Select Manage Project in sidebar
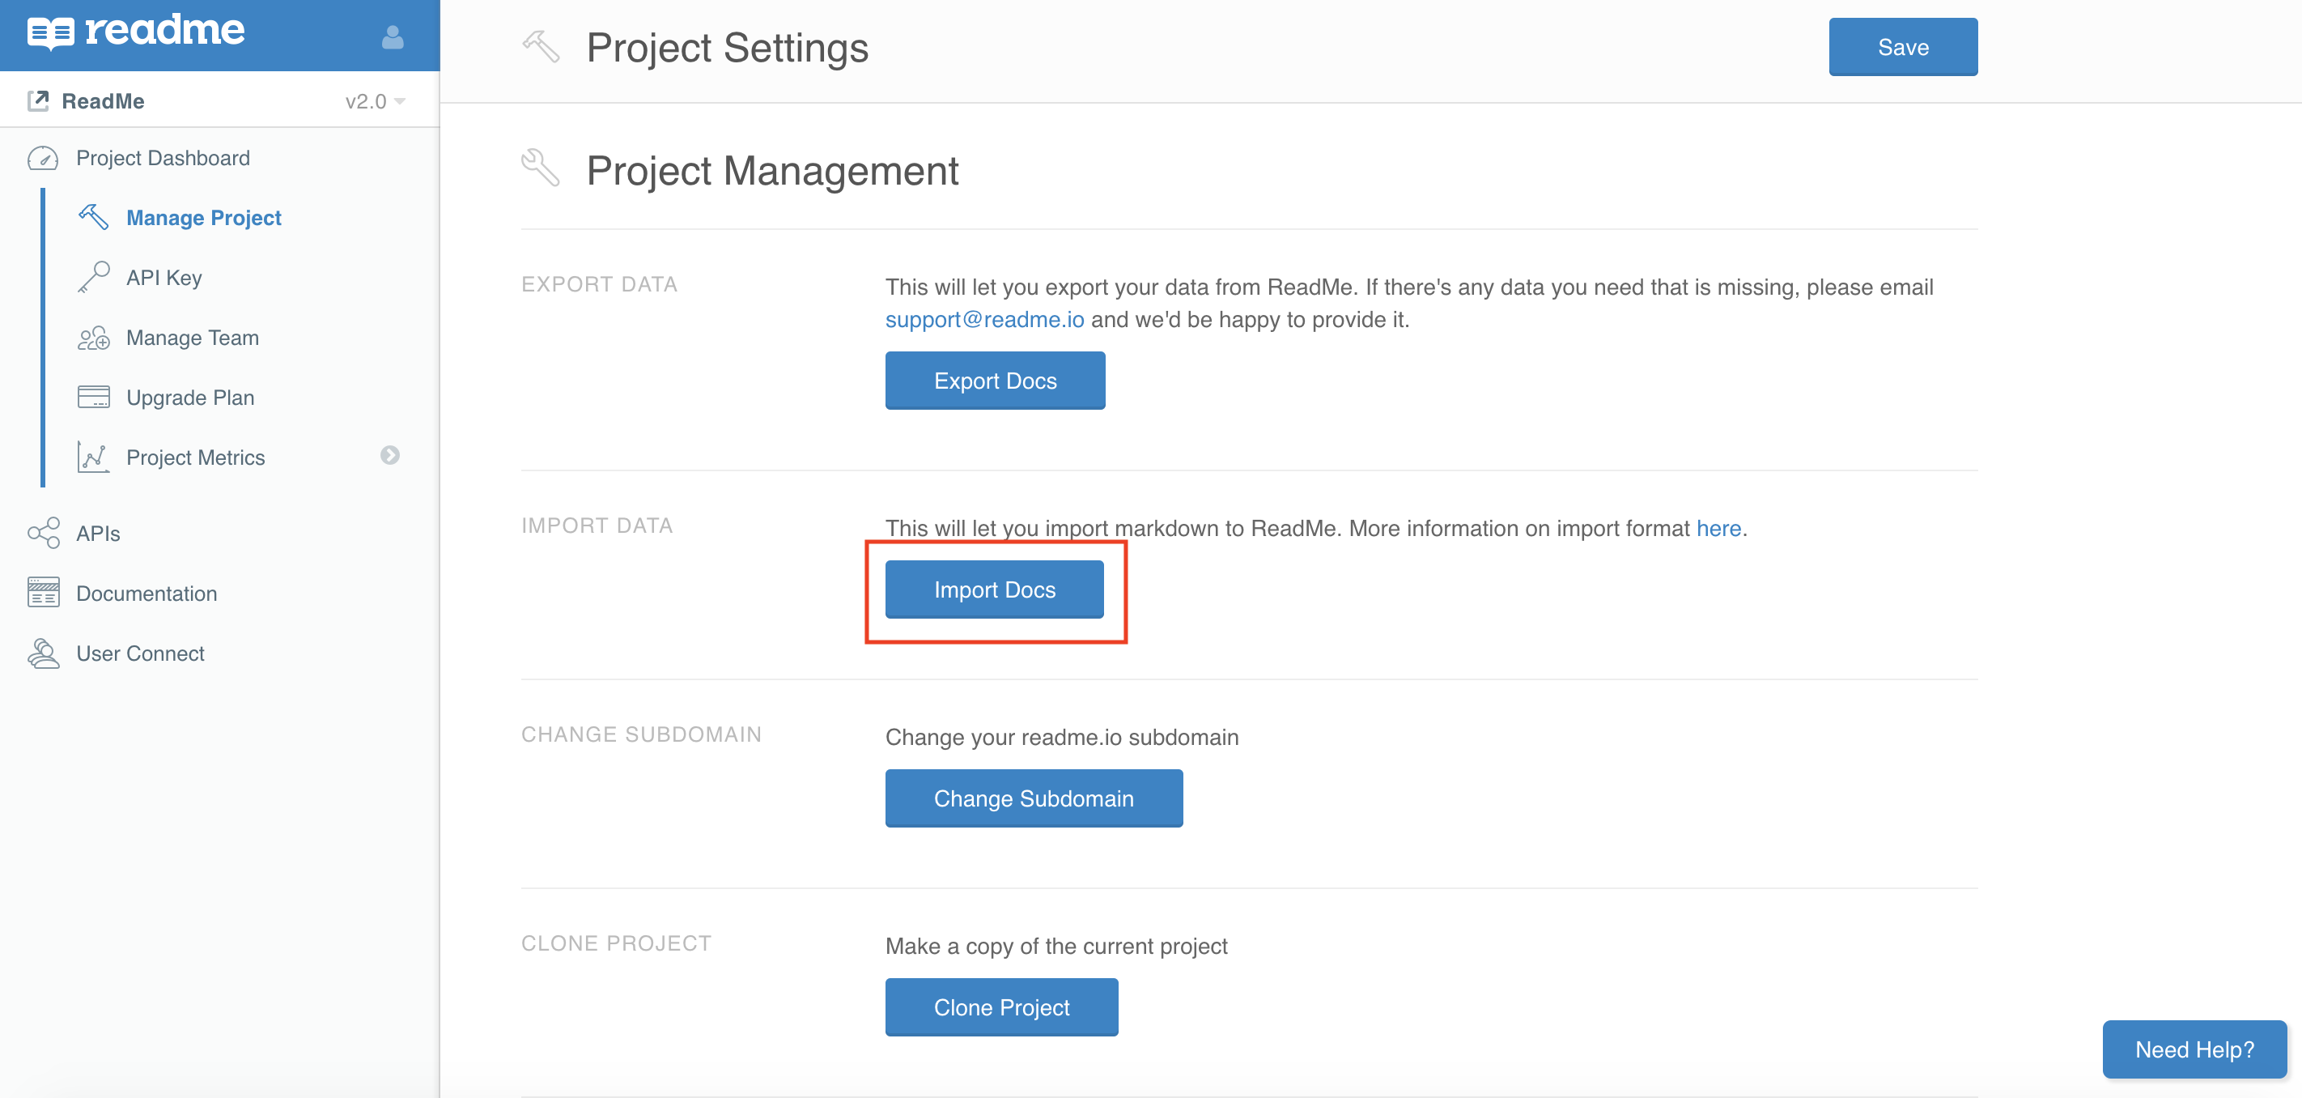 tap(203, 217)
